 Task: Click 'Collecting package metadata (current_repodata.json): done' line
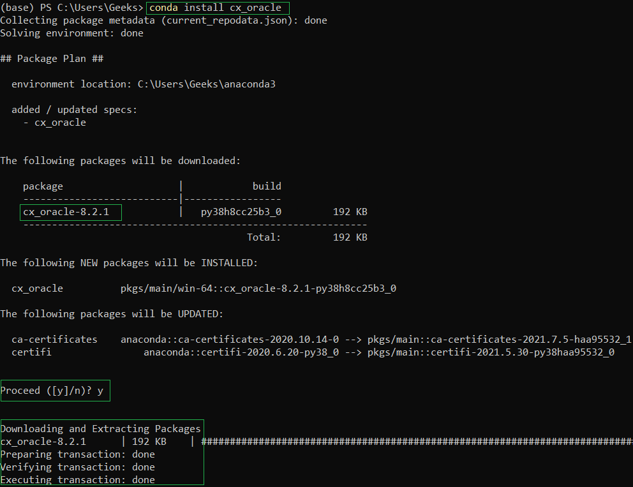pyautogui.click(x=163, y=20)
